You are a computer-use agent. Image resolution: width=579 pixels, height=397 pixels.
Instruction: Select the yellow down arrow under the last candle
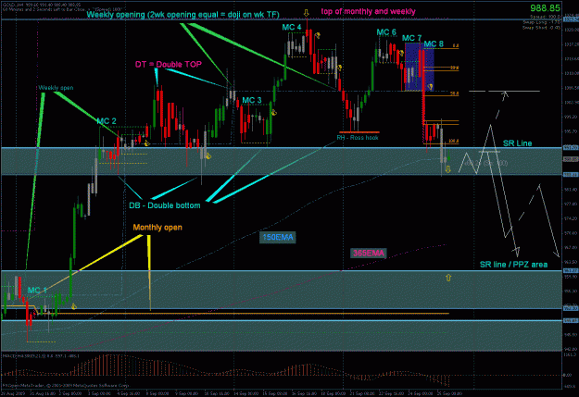[448, 169]
